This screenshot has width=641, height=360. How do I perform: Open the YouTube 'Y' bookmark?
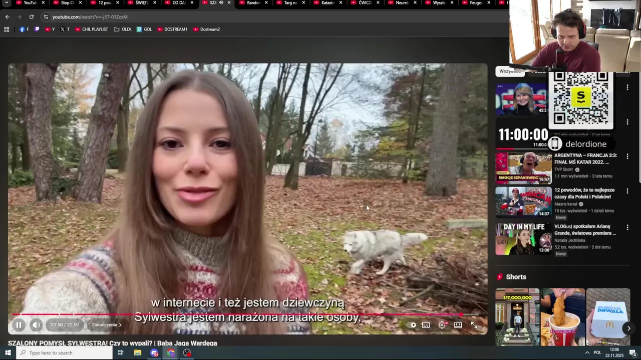pos(50,29)
